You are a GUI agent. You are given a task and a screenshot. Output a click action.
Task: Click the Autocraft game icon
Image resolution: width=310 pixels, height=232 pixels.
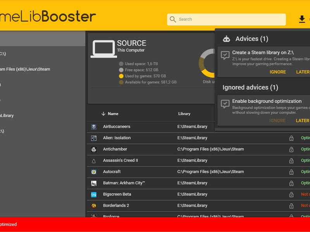pyautogui.click(x=94, y=172)
